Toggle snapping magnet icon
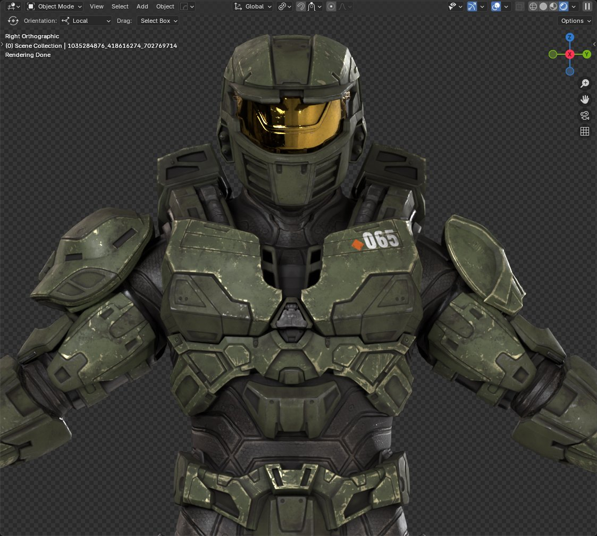The width and height of the screenshot is (597, 536). click(300, 6)
